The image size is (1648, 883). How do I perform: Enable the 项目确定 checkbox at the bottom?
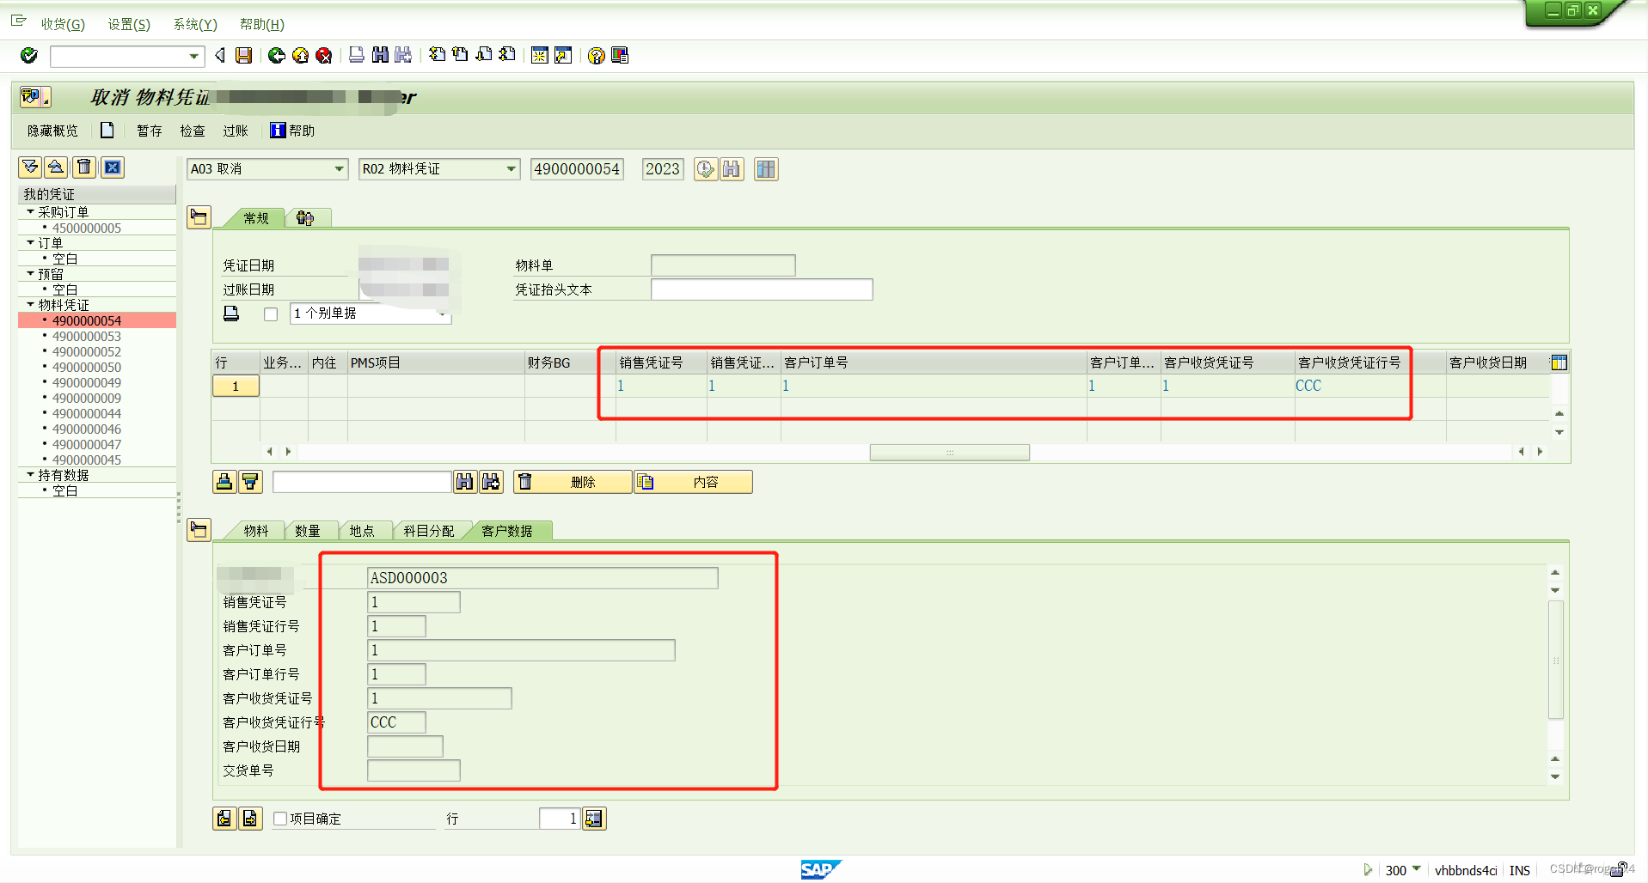(280, 819)
